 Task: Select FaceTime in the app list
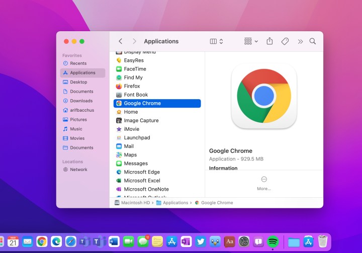click(x=157, y=69)
